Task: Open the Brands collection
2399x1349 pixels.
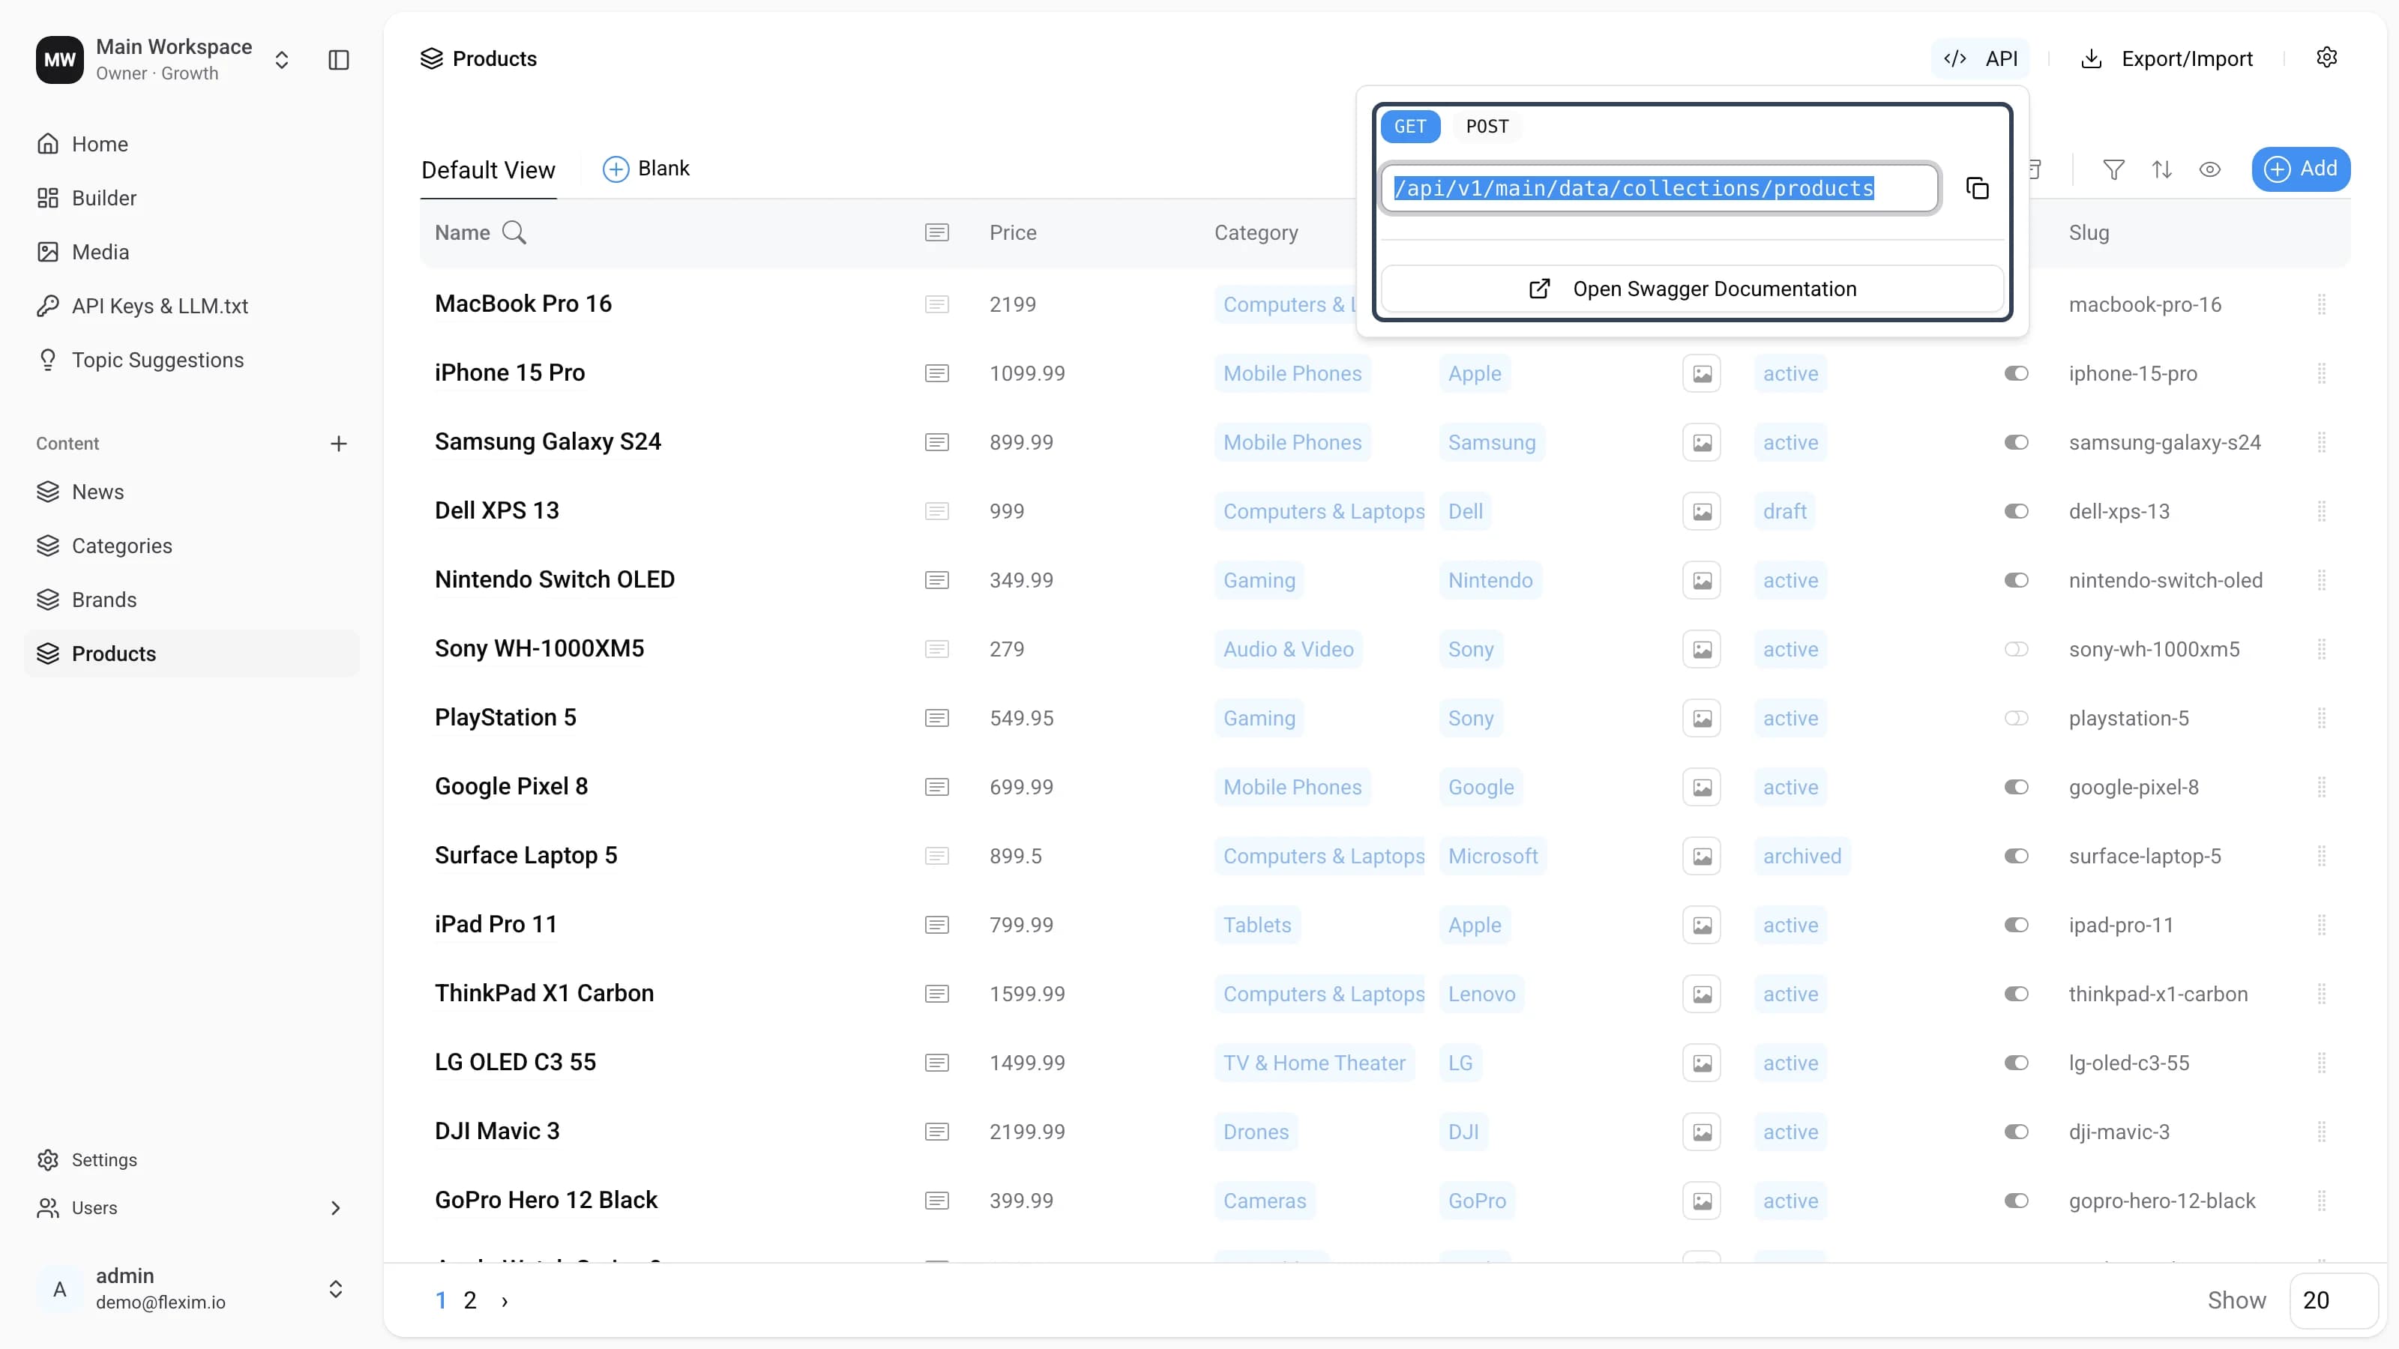Action: click(191, 600)
